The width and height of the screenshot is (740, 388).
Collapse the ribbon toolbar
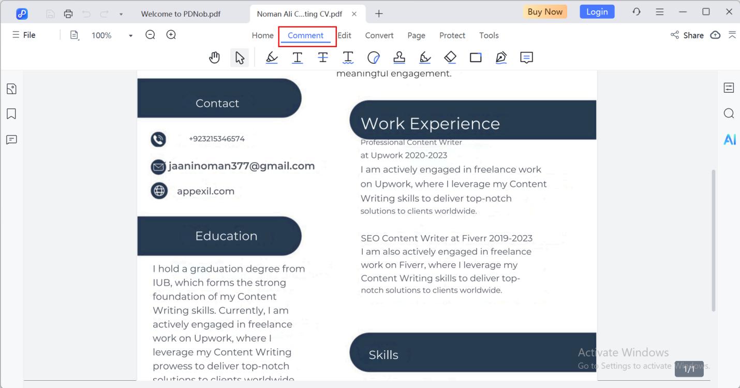point(732,35)
